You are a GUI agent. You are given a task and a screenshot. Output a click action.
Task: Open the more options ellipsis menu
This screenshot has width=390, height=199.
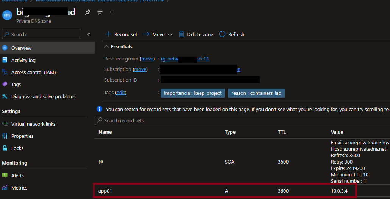[112, 12]
